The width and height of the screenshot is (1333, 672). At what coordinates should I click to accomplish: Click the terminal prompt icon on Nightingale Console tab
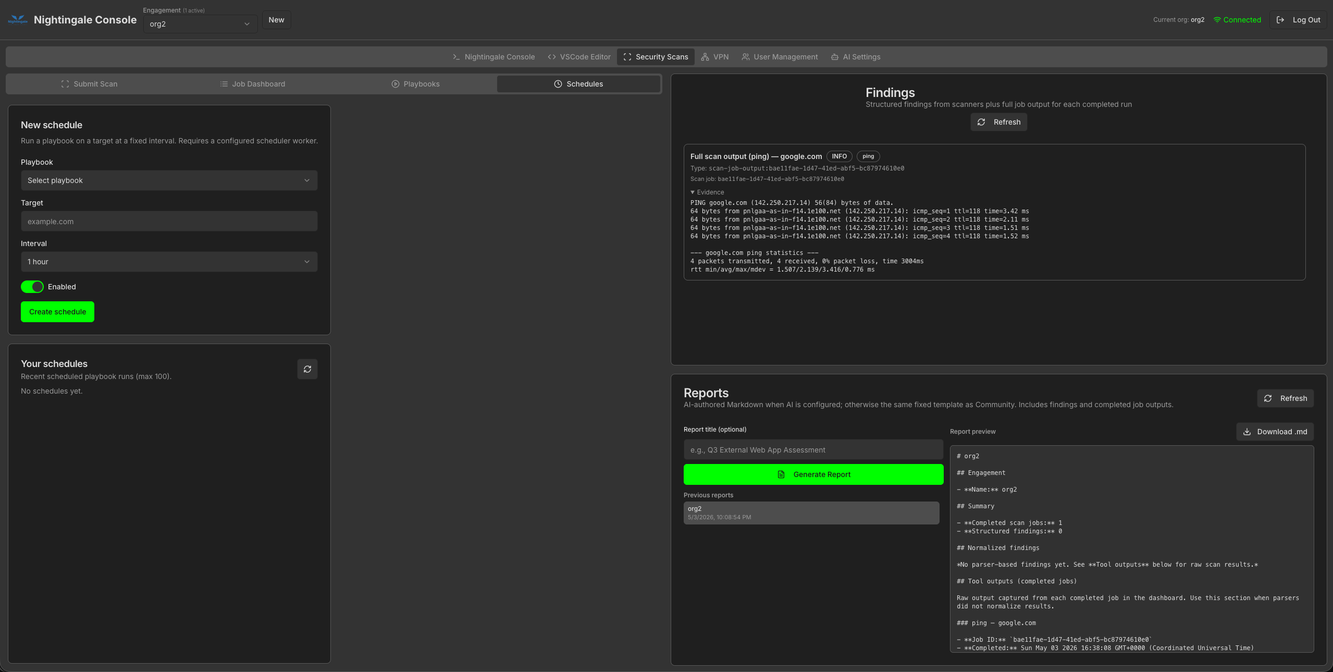(456, 57)
